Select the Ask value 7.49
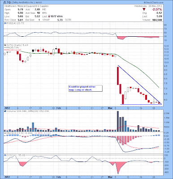Image resolution: width=173 pixels, height=179 pixels. coord(37,9)
